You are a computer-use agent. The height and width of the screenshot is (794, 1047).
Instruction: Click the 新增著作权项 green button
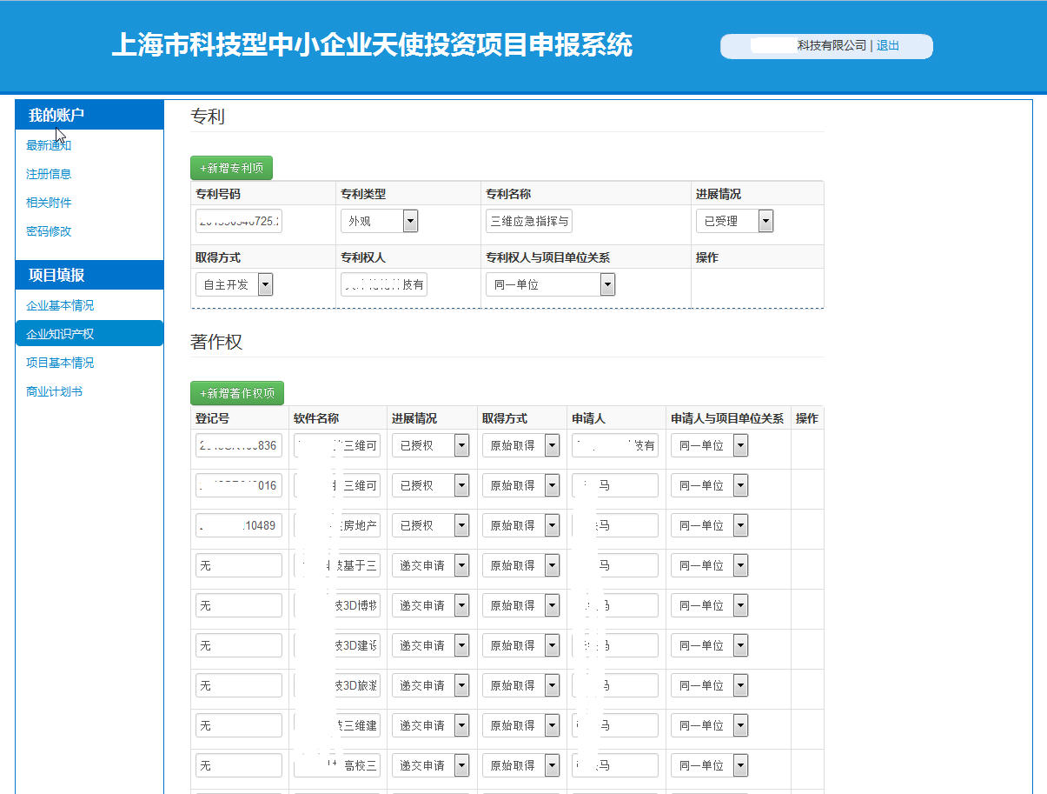pos(236,393)
